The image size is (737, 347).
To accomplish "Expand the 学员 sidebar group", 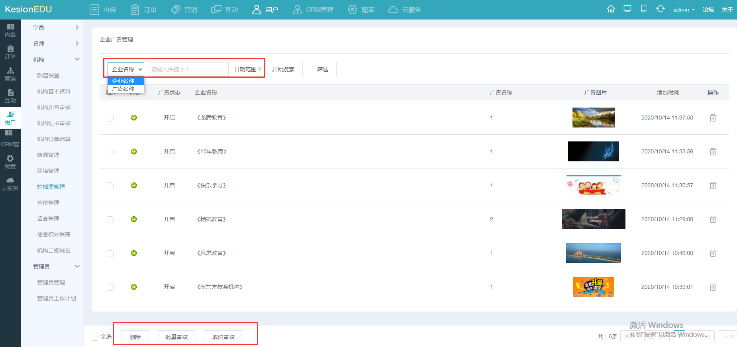I will (x=56, y=27).
